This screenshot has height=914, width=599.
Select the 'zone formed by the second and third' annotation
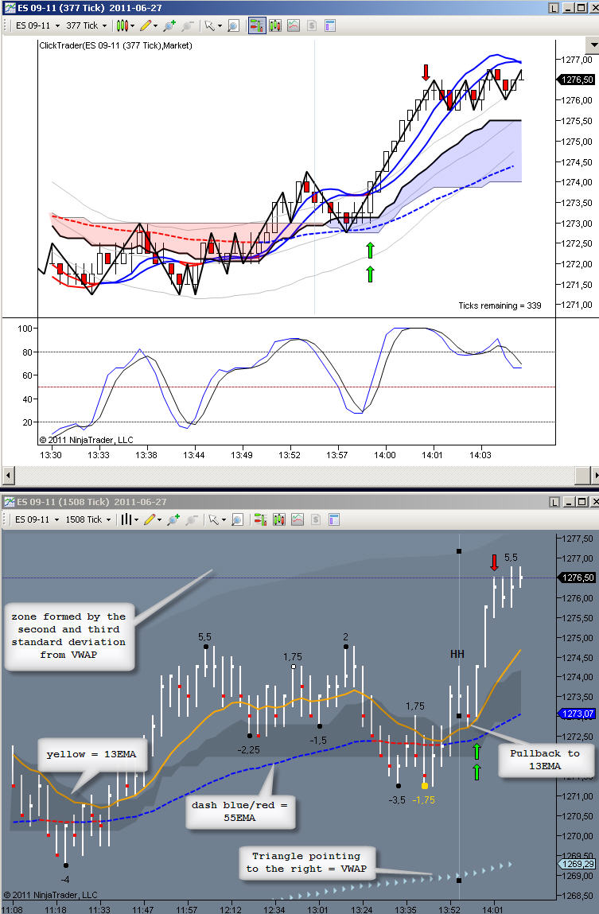pos(68,636)
